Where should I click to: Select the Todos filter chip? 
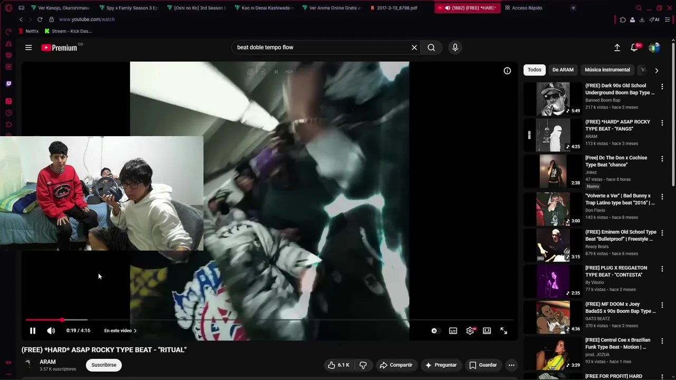click(534, 70)
